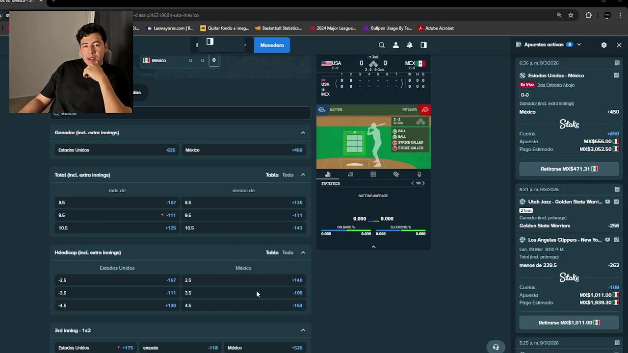Open receipt icon for 5:25 p. m. bet
628x353 pixels.
(x=617, y=343)
